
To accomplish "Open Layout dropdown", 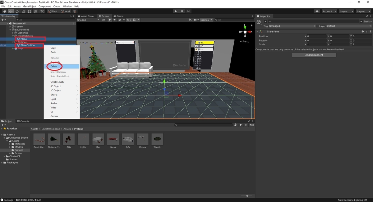I will pos(363,11).
